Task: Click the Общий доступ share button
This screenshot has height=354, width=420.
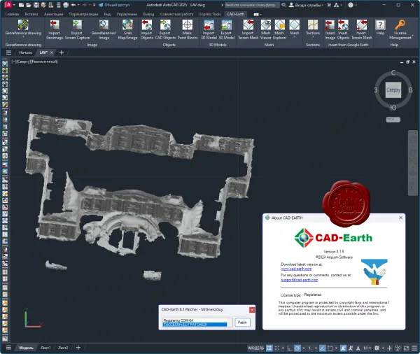Action: [114, 5]
